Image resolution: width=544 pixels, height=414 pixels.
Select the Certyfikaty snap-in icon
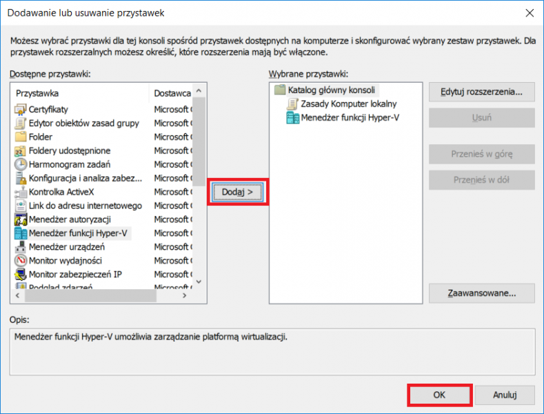pyautogui.click(x=21, y=109)
